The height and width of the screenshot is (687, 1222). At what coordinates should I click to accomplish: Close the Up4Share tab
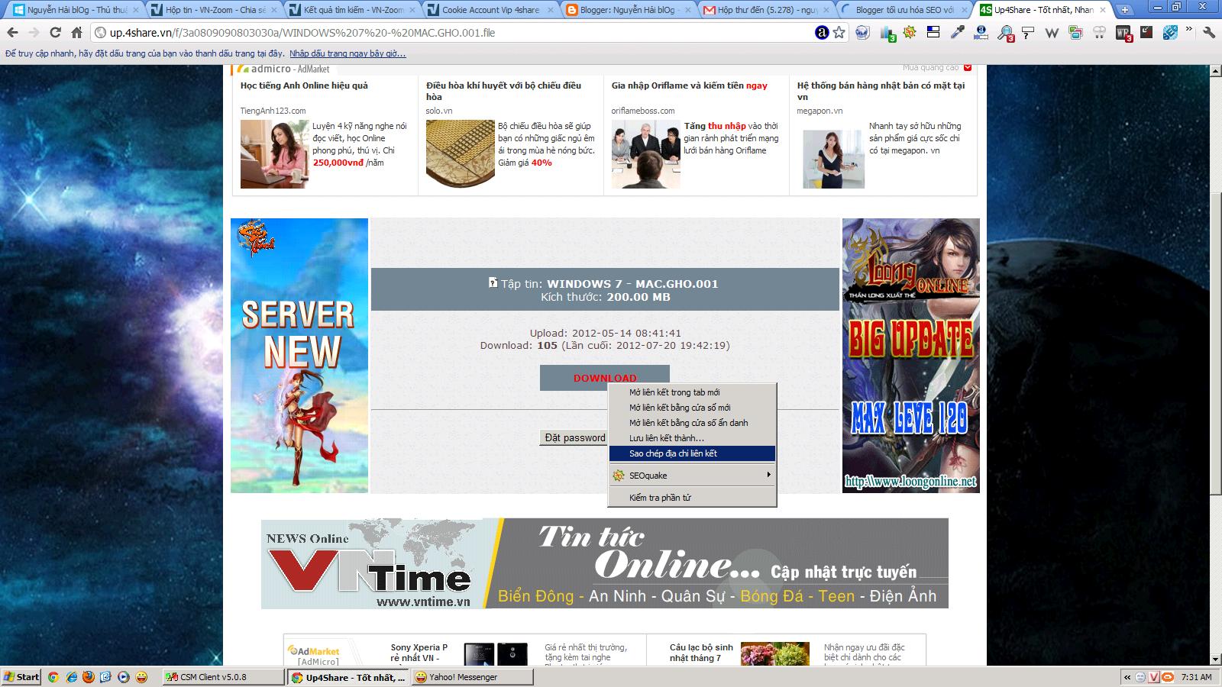point(1104,10)
